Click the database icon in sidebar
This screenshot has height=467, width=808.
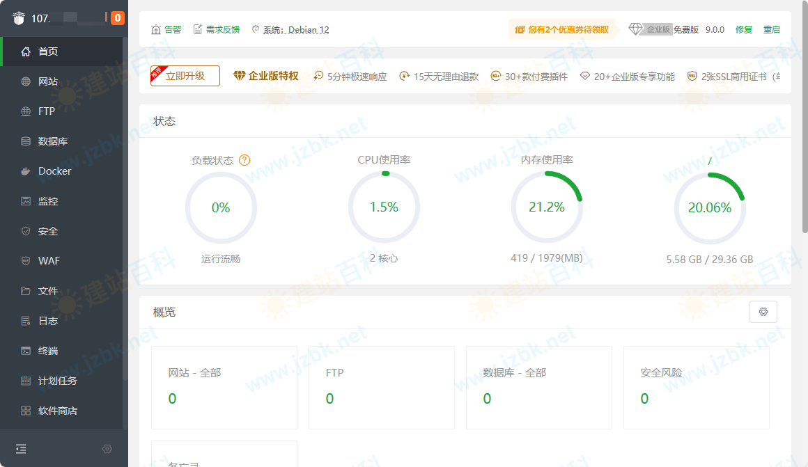point(26,141)
